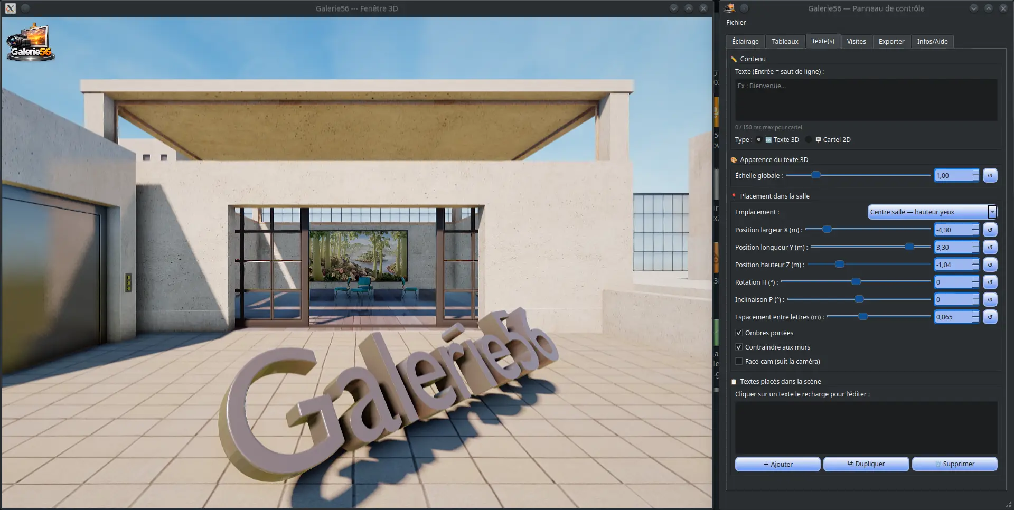Click the pencil icon beside Contenu
1014x510 pixels.
click(x=734, y=59)
